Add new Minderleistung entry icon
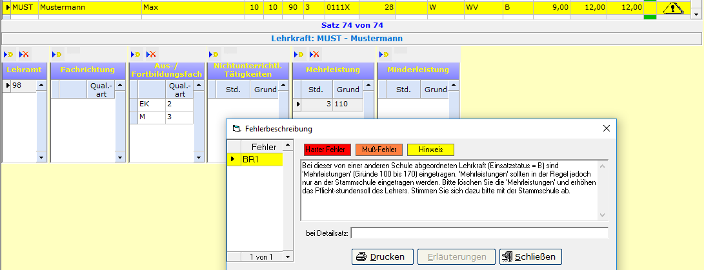Viewport: 704px width, 270px height. (385, 54)
